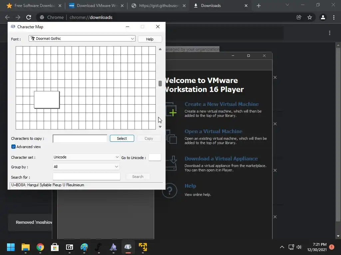The image size is (341, 255).
Task: Open the Chrome tab search chevron
Action: pos(287,5)
